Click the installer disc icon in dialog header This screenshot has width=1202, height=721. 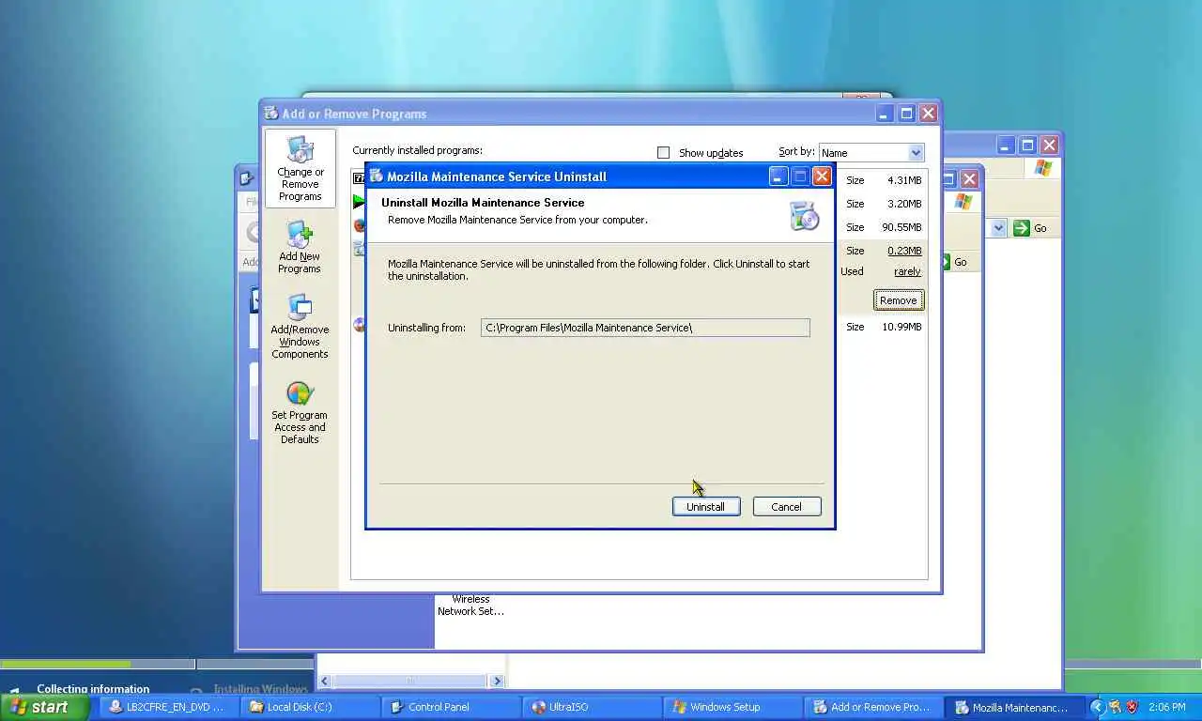tap(805, 215)
